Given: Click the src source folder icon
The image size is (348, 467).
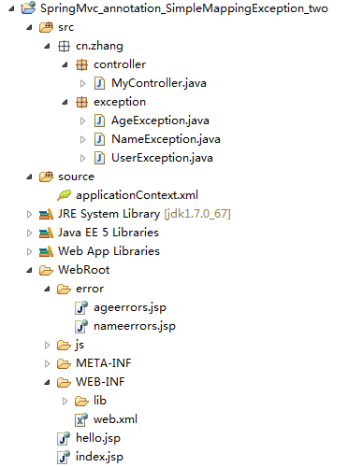Looking at the screenshot, I should pos(46,27).
